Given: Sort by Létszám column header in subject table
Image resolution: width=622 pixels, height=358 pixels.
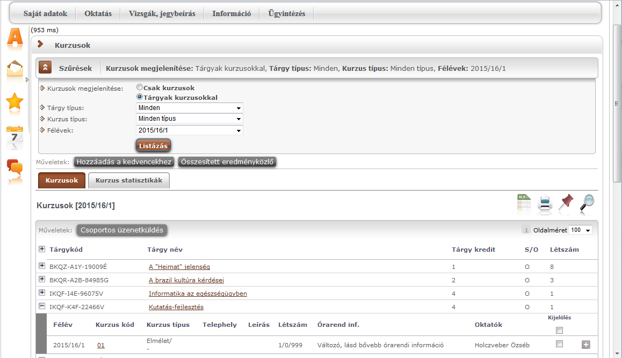Looking at the screenshot, I should [x=564, y=250].
